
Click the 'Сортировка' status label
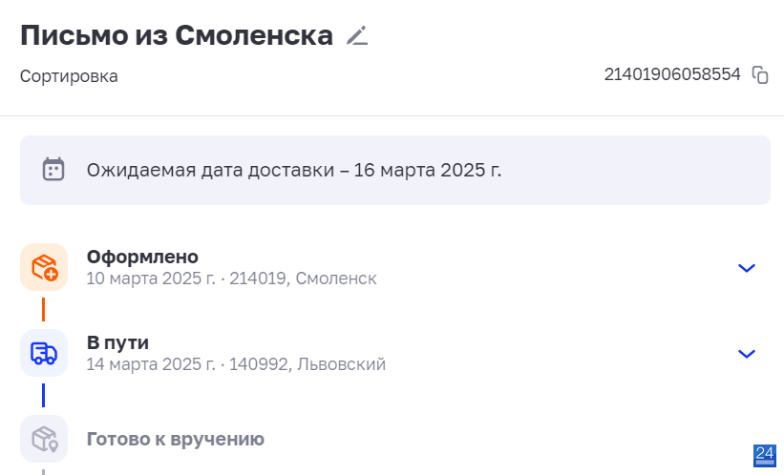tap(69, 76)
